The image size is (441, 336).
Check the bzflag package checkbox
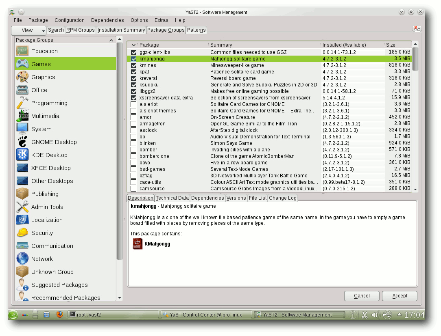[x=133, y=176]
